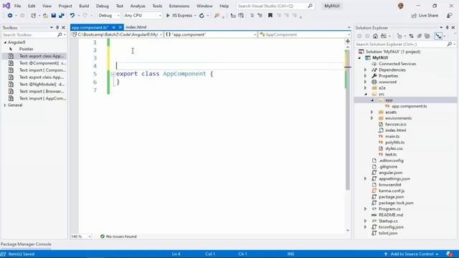Viewport: 459px width, 258px height.
Task: Click No issues found indicator
Action: pyautogui.click(x=118, y=236)
